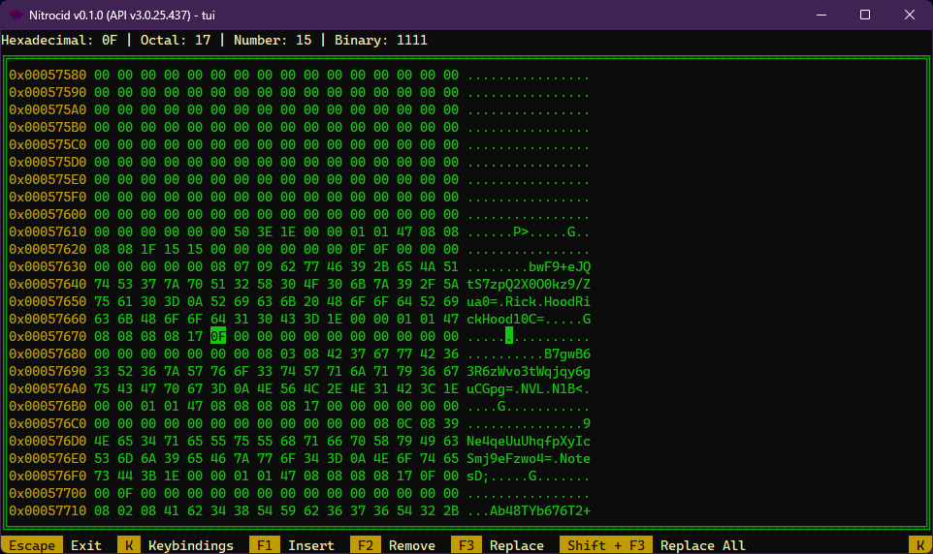Click the address label 0x00057700

[48, 493]
